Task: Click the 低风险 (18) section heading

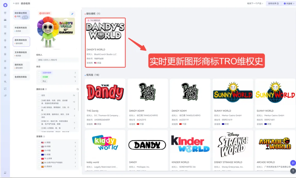Action: point(93,75)
